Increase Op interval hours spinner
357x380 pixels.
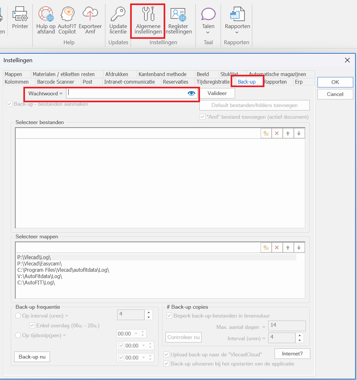(x=148, y=312)
